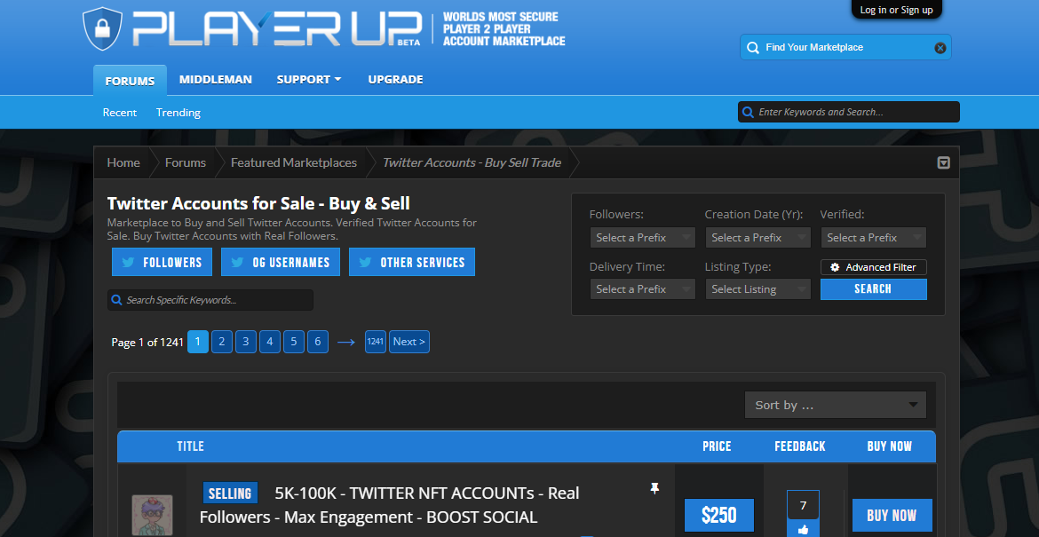Click the Twitter bird on OTHER SERVICES button
The width and height of the screenshot is (1039, 537).
pos(364,262)
